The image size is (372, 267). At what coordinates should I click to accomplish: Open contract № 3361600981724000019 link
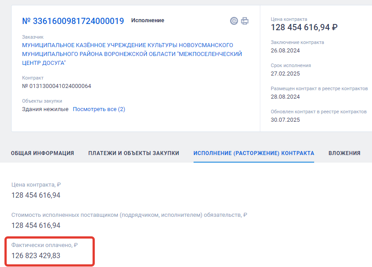point(73,21)
